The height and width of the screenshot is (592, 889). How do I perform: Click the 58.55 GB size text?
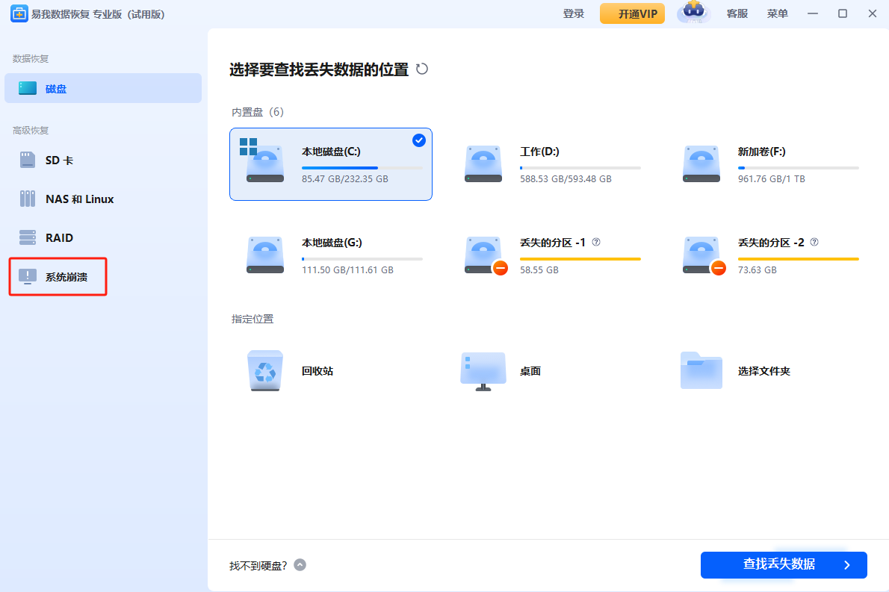pos(539,270)
